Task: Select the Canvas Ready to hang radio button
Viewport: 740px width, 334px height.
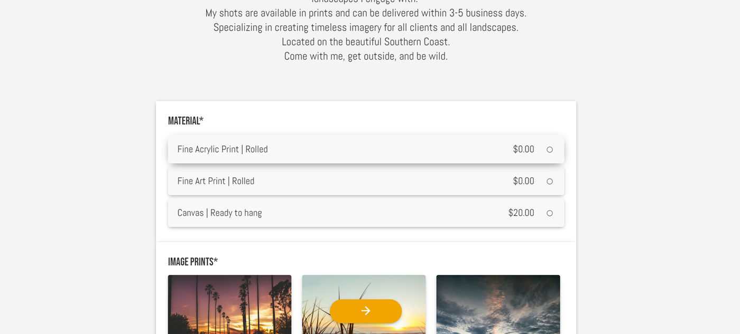Action: 550,213
